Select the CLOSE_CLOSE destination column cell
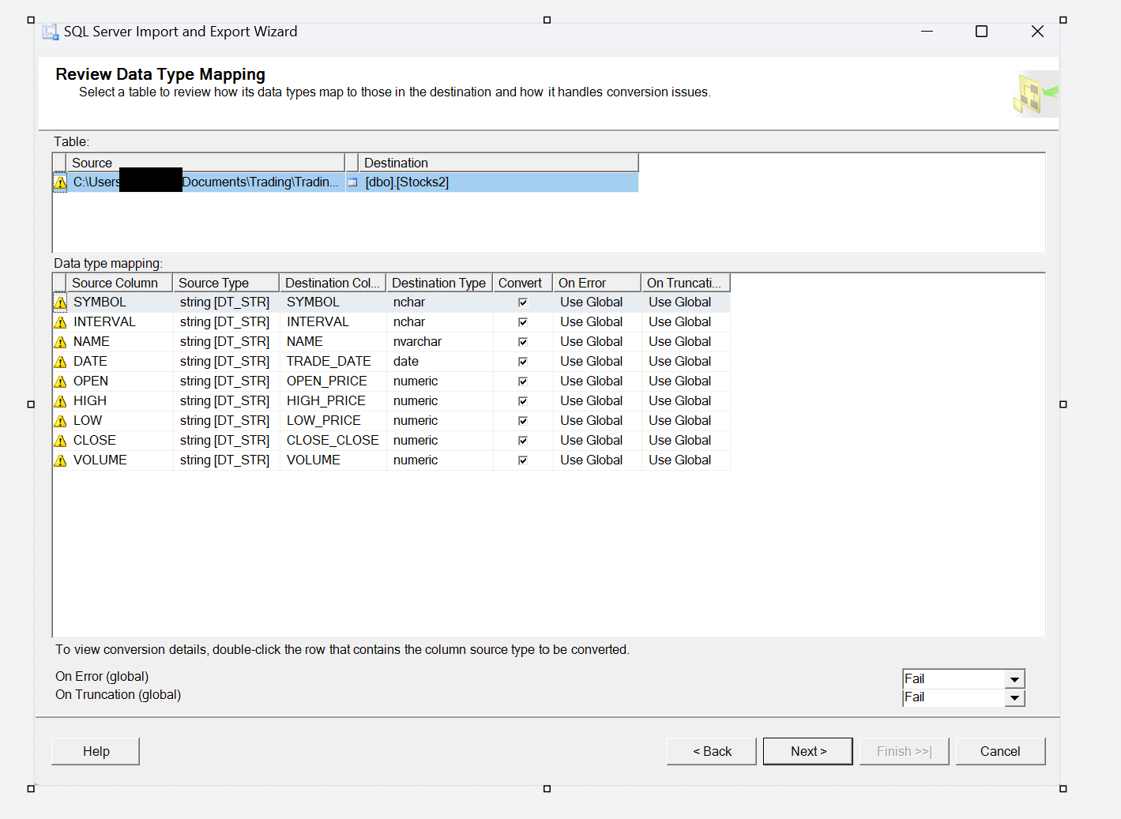The image size is (1121, 819). 333,441
